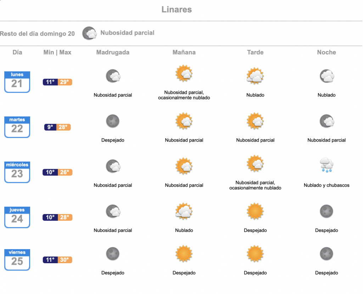Select the martes 22 calendar icon
The image size is (363, 294).
17,127
